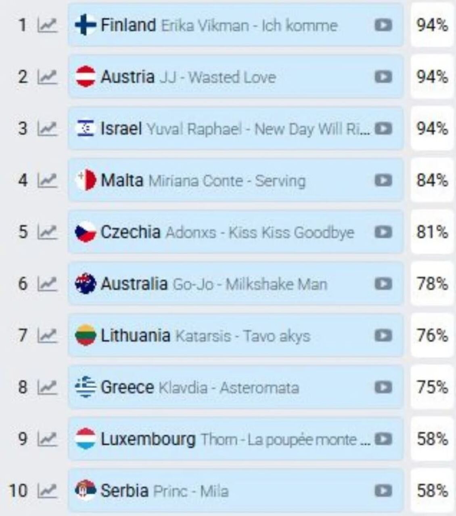Open Serbia's trend graph icon
This screenshot has height=516, width=456.
point(47,491)
